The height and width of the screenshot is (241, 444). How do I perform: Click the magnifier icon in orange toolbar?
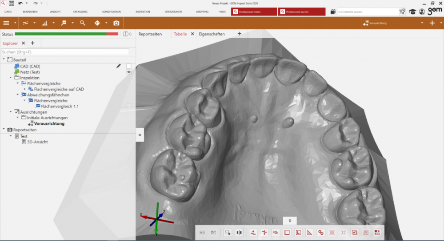point(83,23)
